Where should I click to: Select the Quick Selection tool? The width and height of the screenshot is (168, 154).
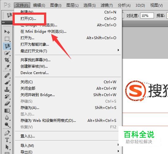(7, 53)
